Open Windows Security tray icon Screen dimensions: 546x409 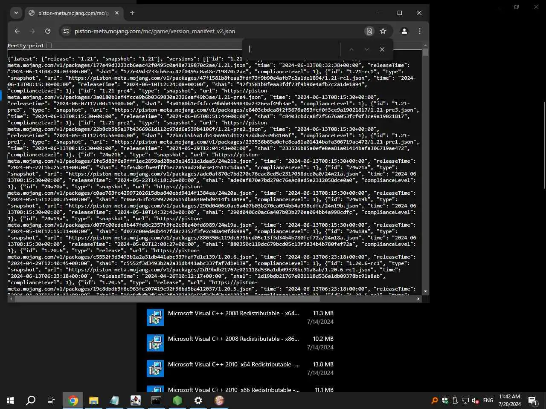(445, 400)
